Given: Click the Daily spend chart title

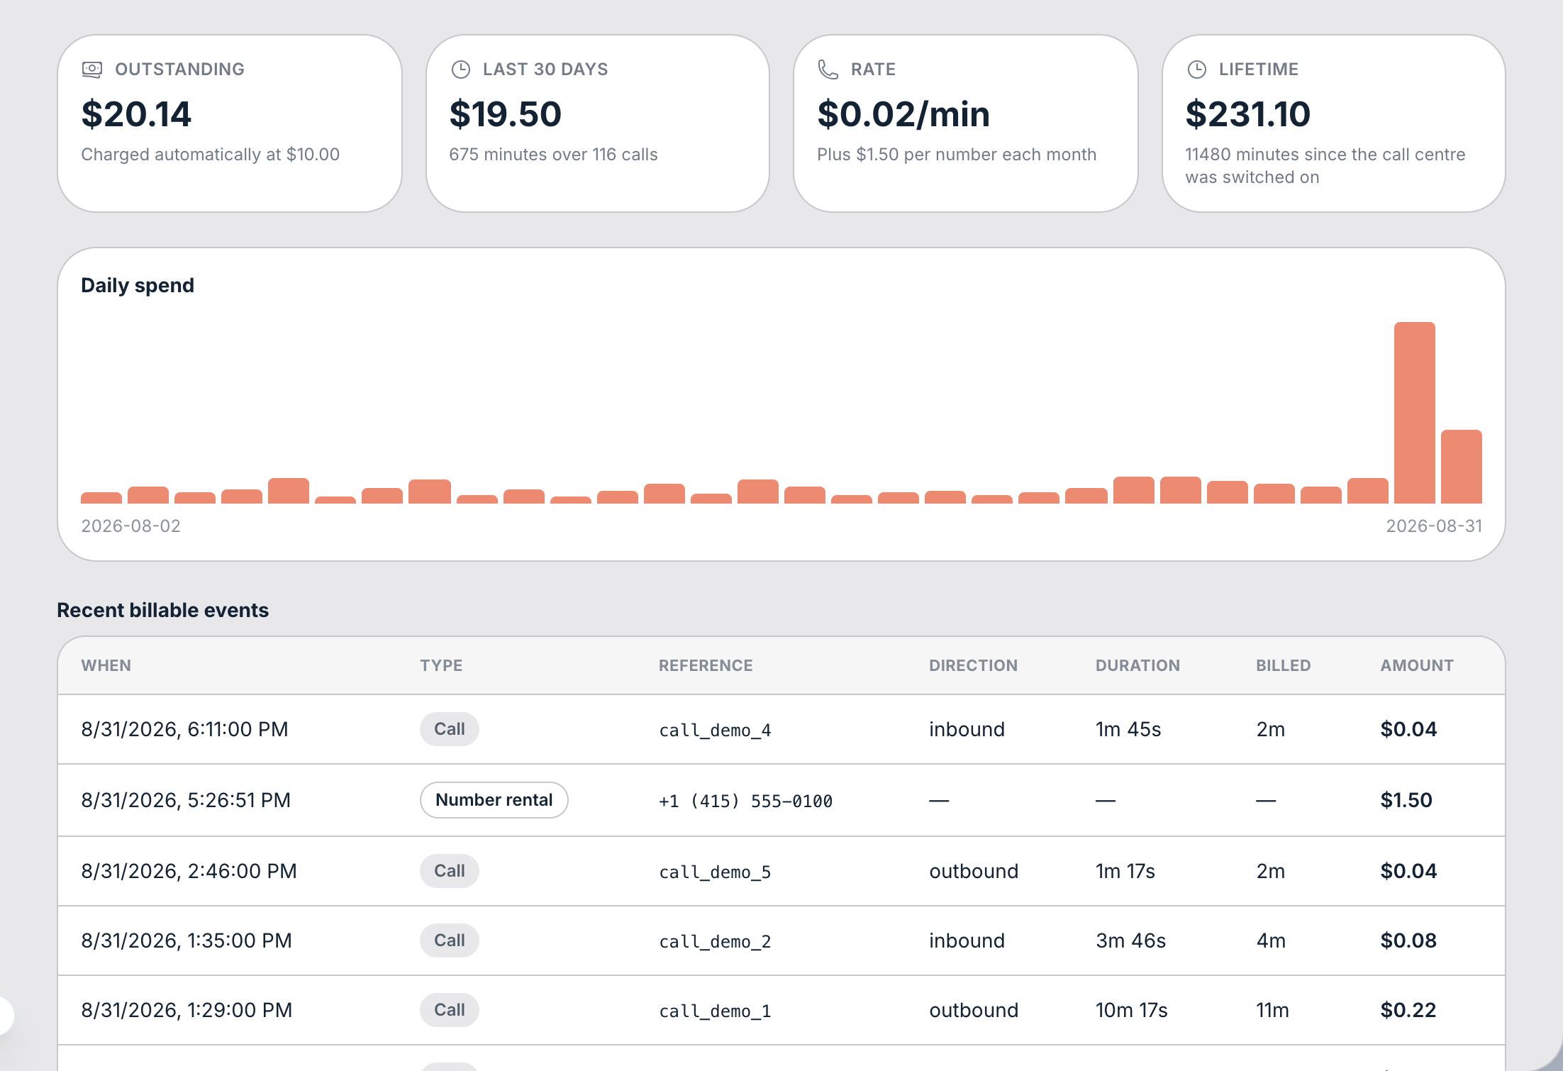Looking at the screenshot, I should [138, 285].
